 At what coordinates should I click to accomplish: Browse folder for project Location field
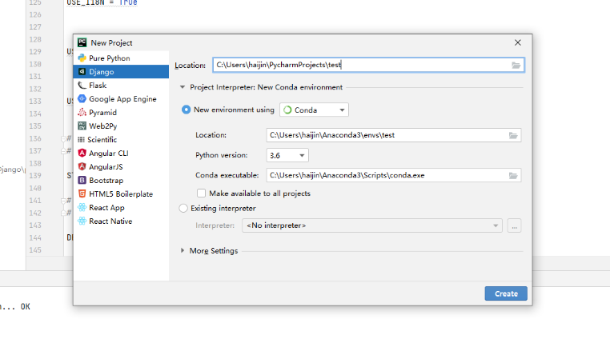(x=516, y=66)
